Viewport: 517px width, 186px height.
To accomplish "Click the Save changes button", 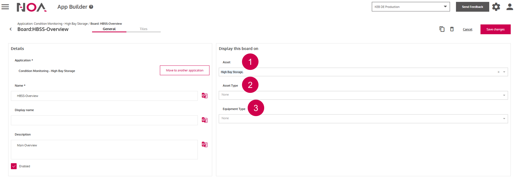I will pos(495,29).
